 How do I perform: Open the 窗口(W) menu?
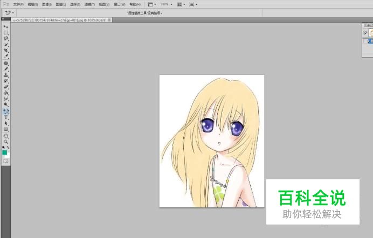[120, 4]
